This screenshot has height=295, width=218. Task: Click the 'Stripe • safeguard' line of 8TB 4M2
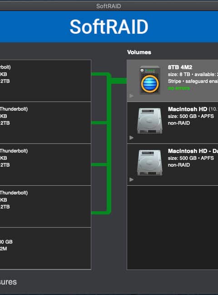point(193,81)
